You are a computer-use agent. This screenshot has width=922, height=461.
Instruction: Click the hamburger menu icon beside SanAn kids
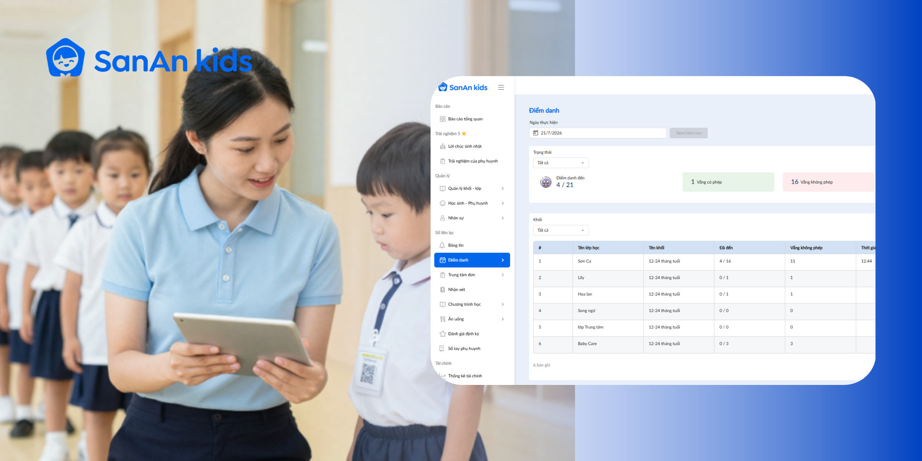point(501,88)
